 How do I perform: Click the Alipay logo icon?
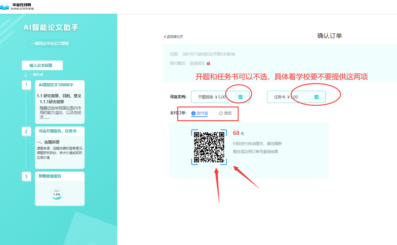pos(193,113)
